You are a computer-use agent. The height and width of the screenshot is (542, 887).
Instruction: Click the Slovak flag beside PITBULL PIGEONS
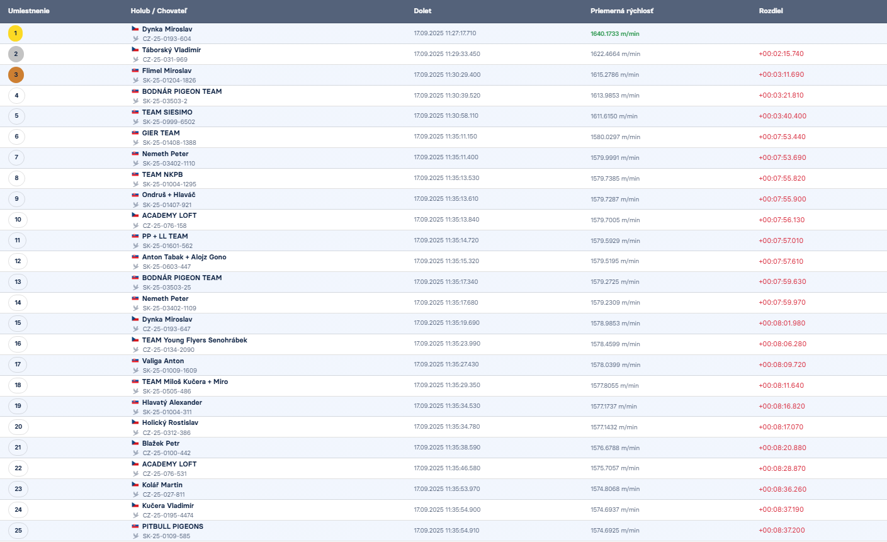(x=135, y=526)
